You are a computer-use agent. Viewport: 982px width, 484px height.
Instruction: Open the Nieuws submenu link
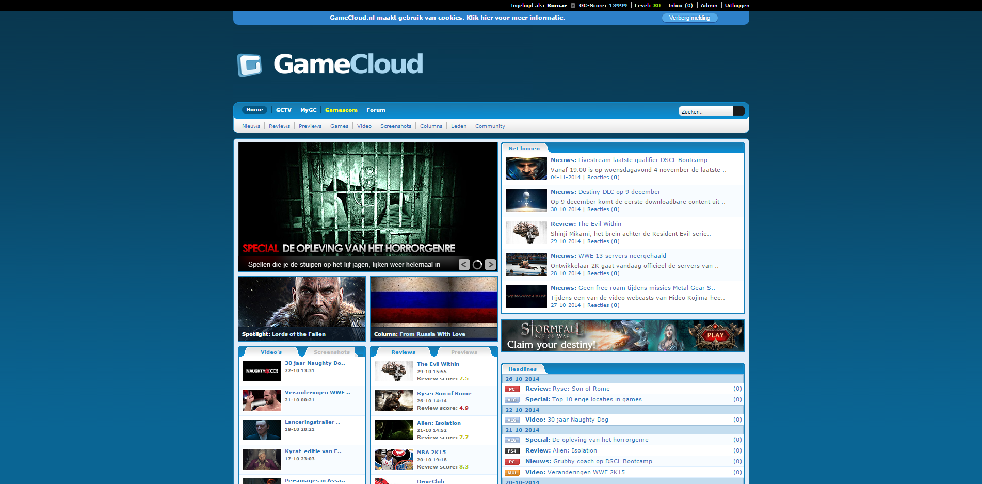[x=251, y=126]
